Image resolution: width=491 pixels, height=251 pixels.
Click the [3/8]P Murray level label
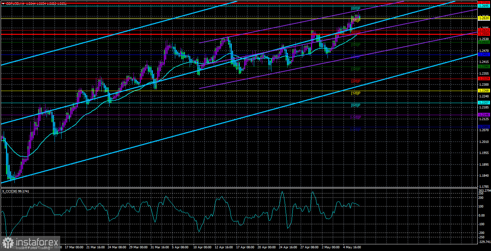[356, 69]
